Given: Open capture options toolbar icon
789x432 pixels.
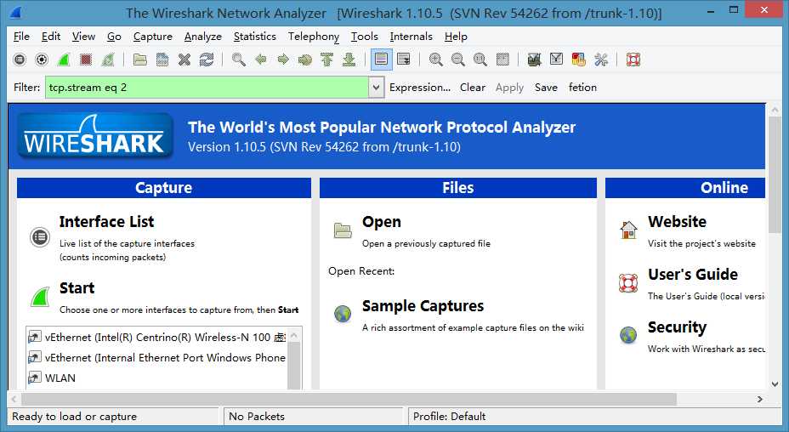Looking at the screenshot, I should coord(42,60).
